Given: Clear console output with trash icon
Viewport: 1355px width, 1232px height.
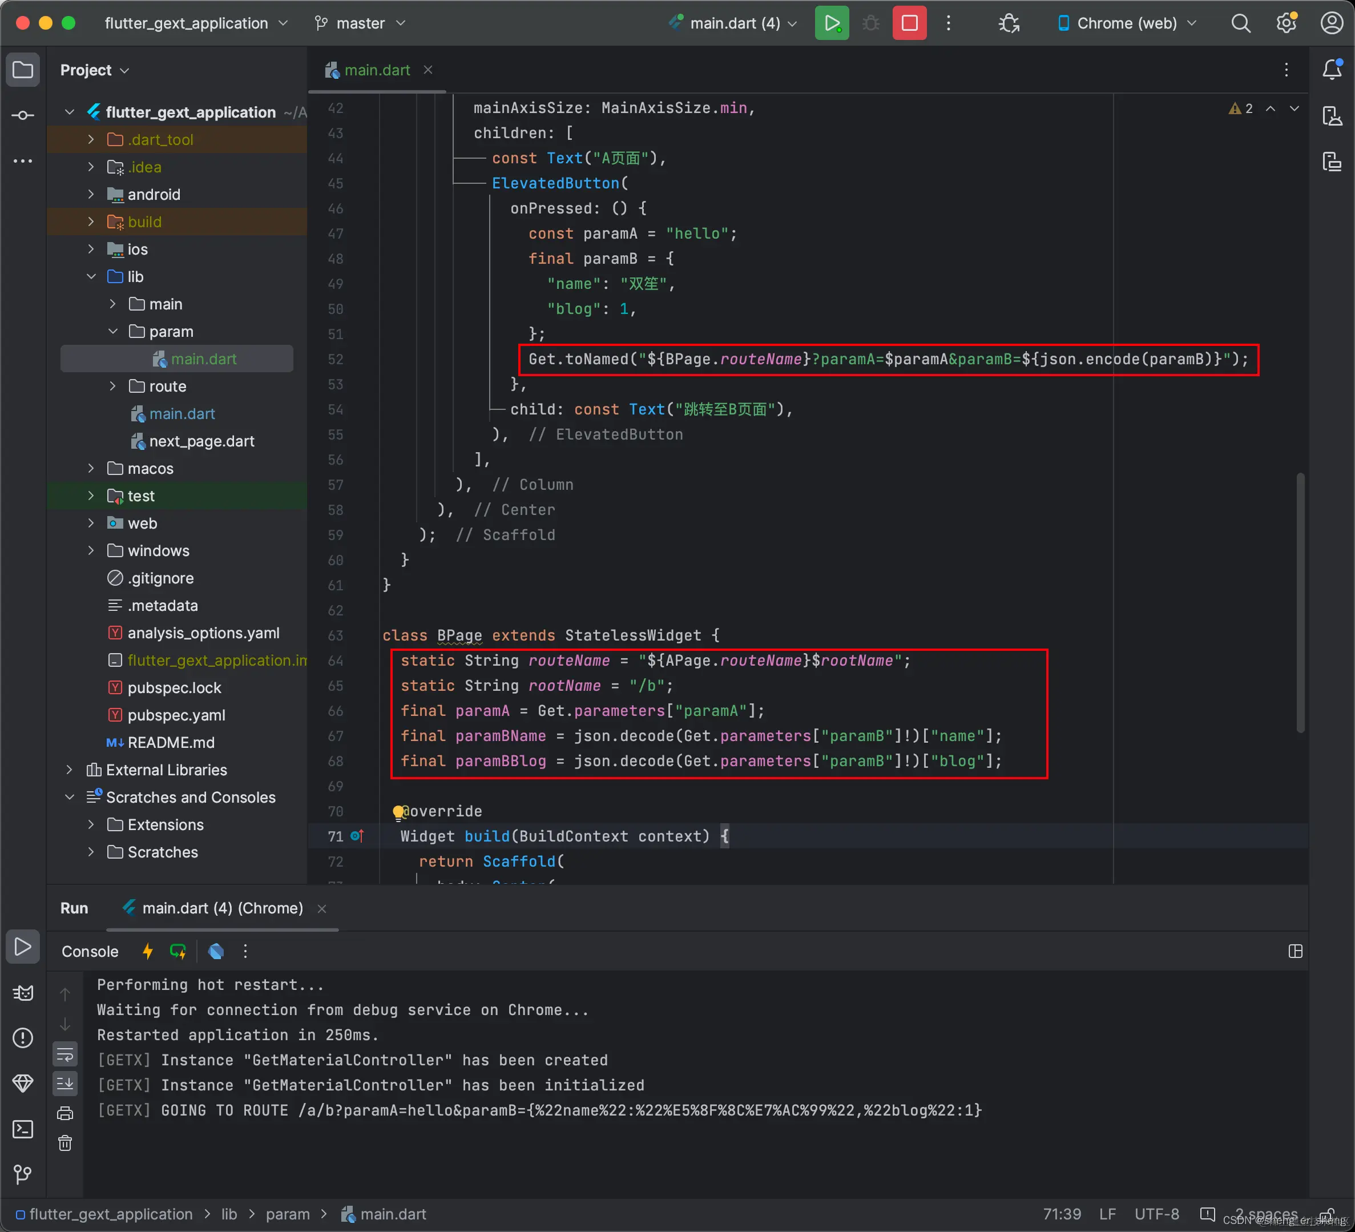Looking at the screenshot, I should pyautogui.click(x=65, y=1142).
